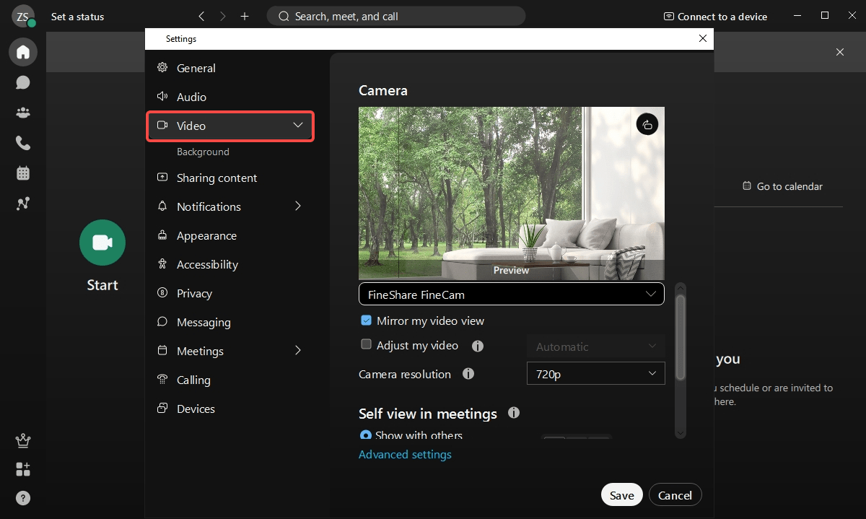This screenshot has width=866, height=519.
Task: Uncheck Mirror my video view
Action: [x=366, y=320]
